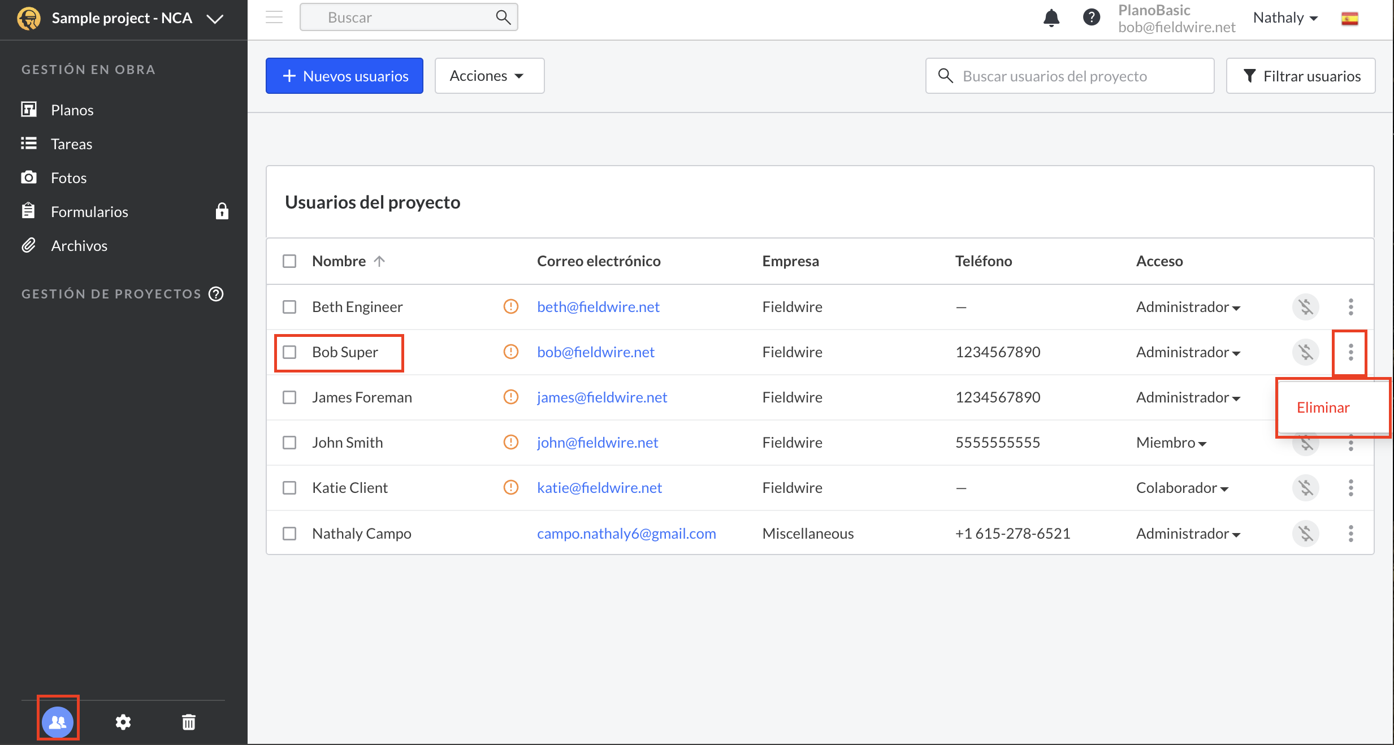The height and width of the screenshot is (745, 1394).
Task: Click help icon beside Gestión de Proyectos
Action: pos(216,294)
